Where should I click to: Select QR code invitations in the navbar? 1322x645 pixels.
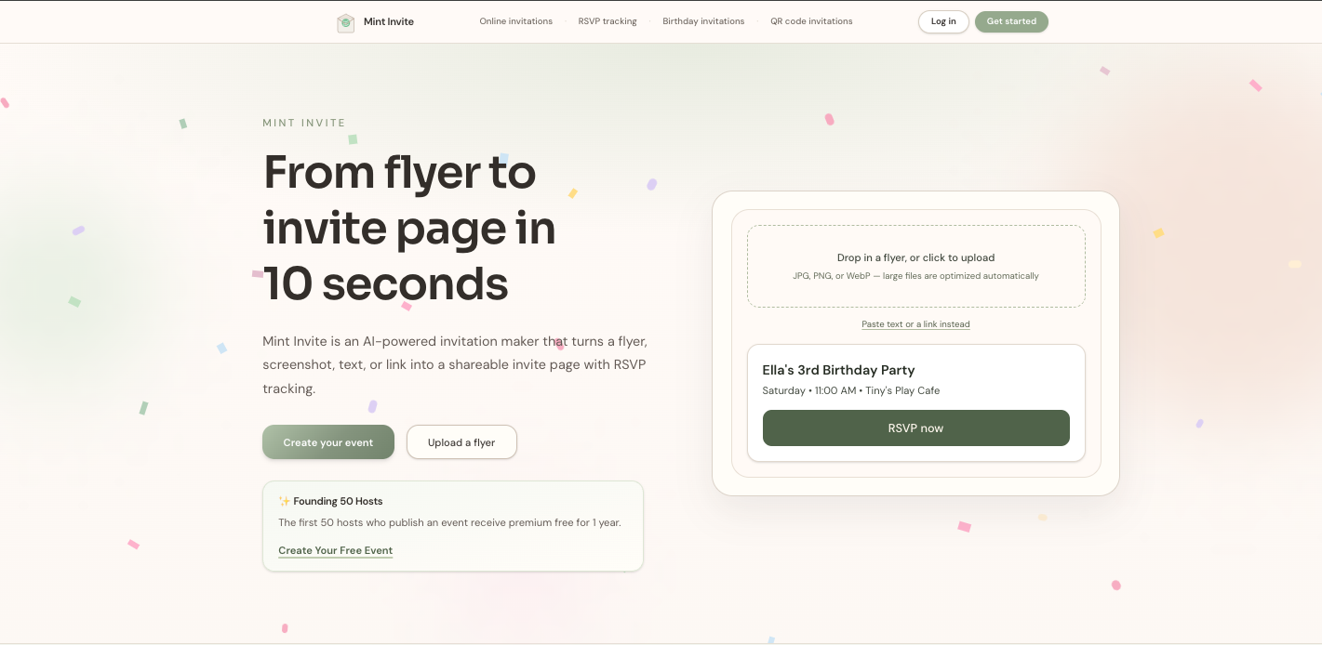coord(811,21)
